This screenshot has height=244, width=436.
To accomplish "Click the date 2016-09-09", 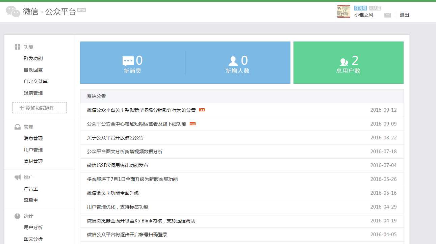I will pyautogui.click(x=383, y=124).
